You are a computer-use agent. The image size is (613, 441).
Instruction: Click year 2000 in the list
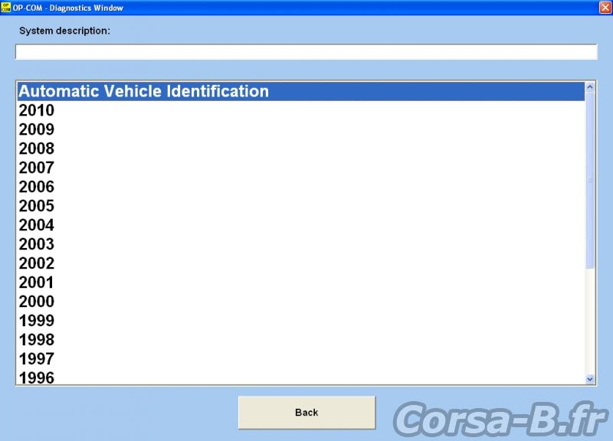click(x=301, y=302)
